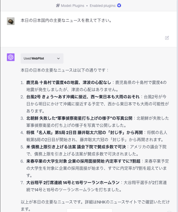Click the 台風2号 typhoon headline
The image size is (178, 212).
click(x=83, y=97)
